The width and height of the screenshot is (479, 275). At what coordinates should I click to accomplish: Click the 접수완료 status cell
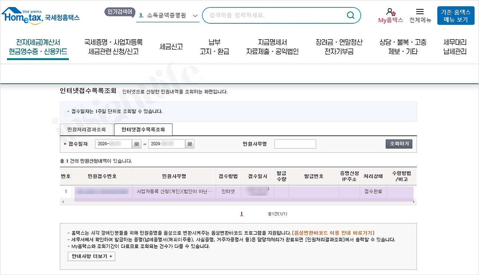click(373, 192)
